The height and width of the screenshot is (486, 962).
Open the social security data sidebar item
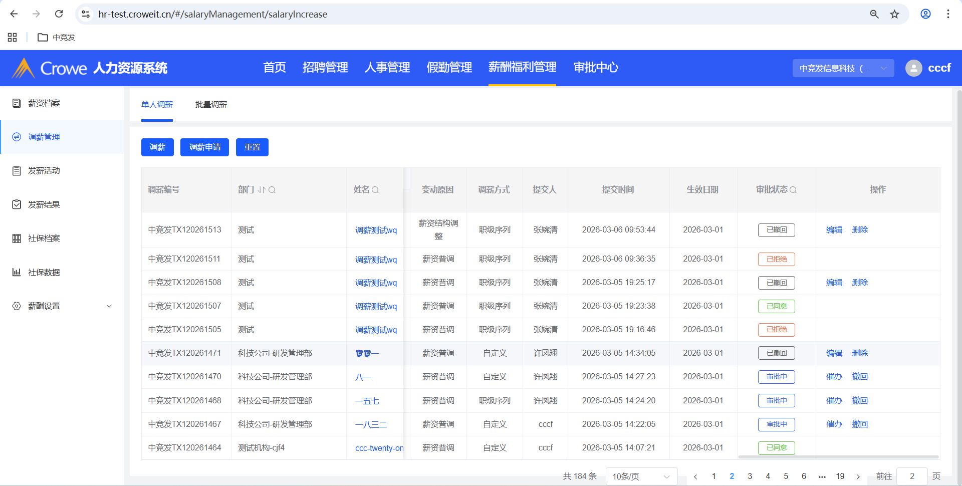[44, 272]
